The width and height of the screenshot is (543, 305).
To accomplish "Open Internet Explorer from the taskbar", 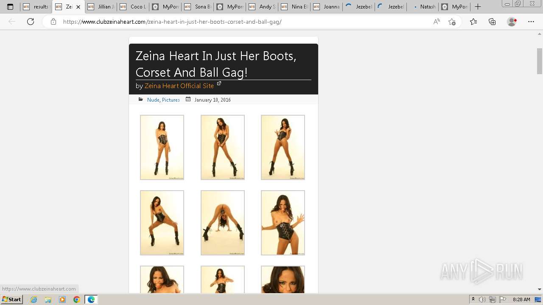I will (34, 299).
